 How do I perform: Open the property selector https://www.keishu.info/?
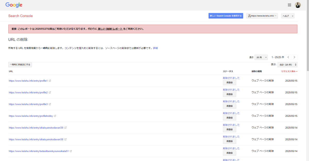[262, 16]
